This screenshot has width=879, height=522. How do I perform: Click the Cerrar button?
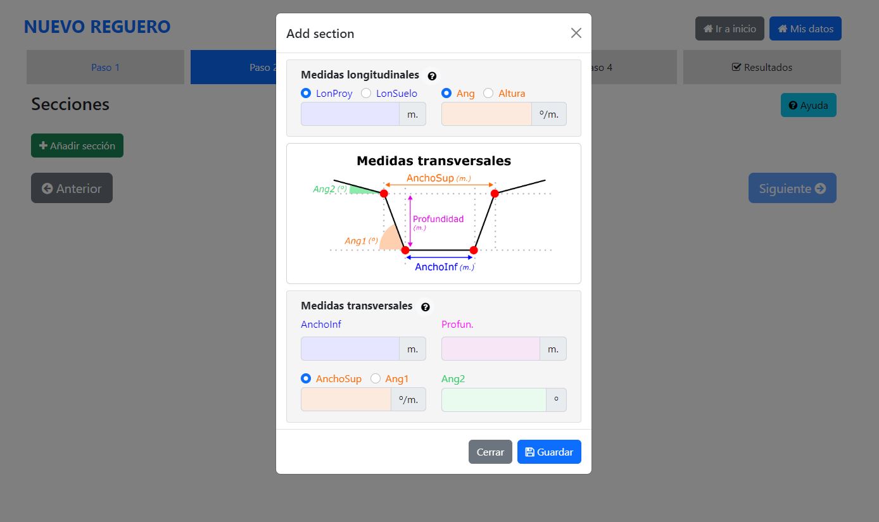pyautogui.click(x=490, y=452)
